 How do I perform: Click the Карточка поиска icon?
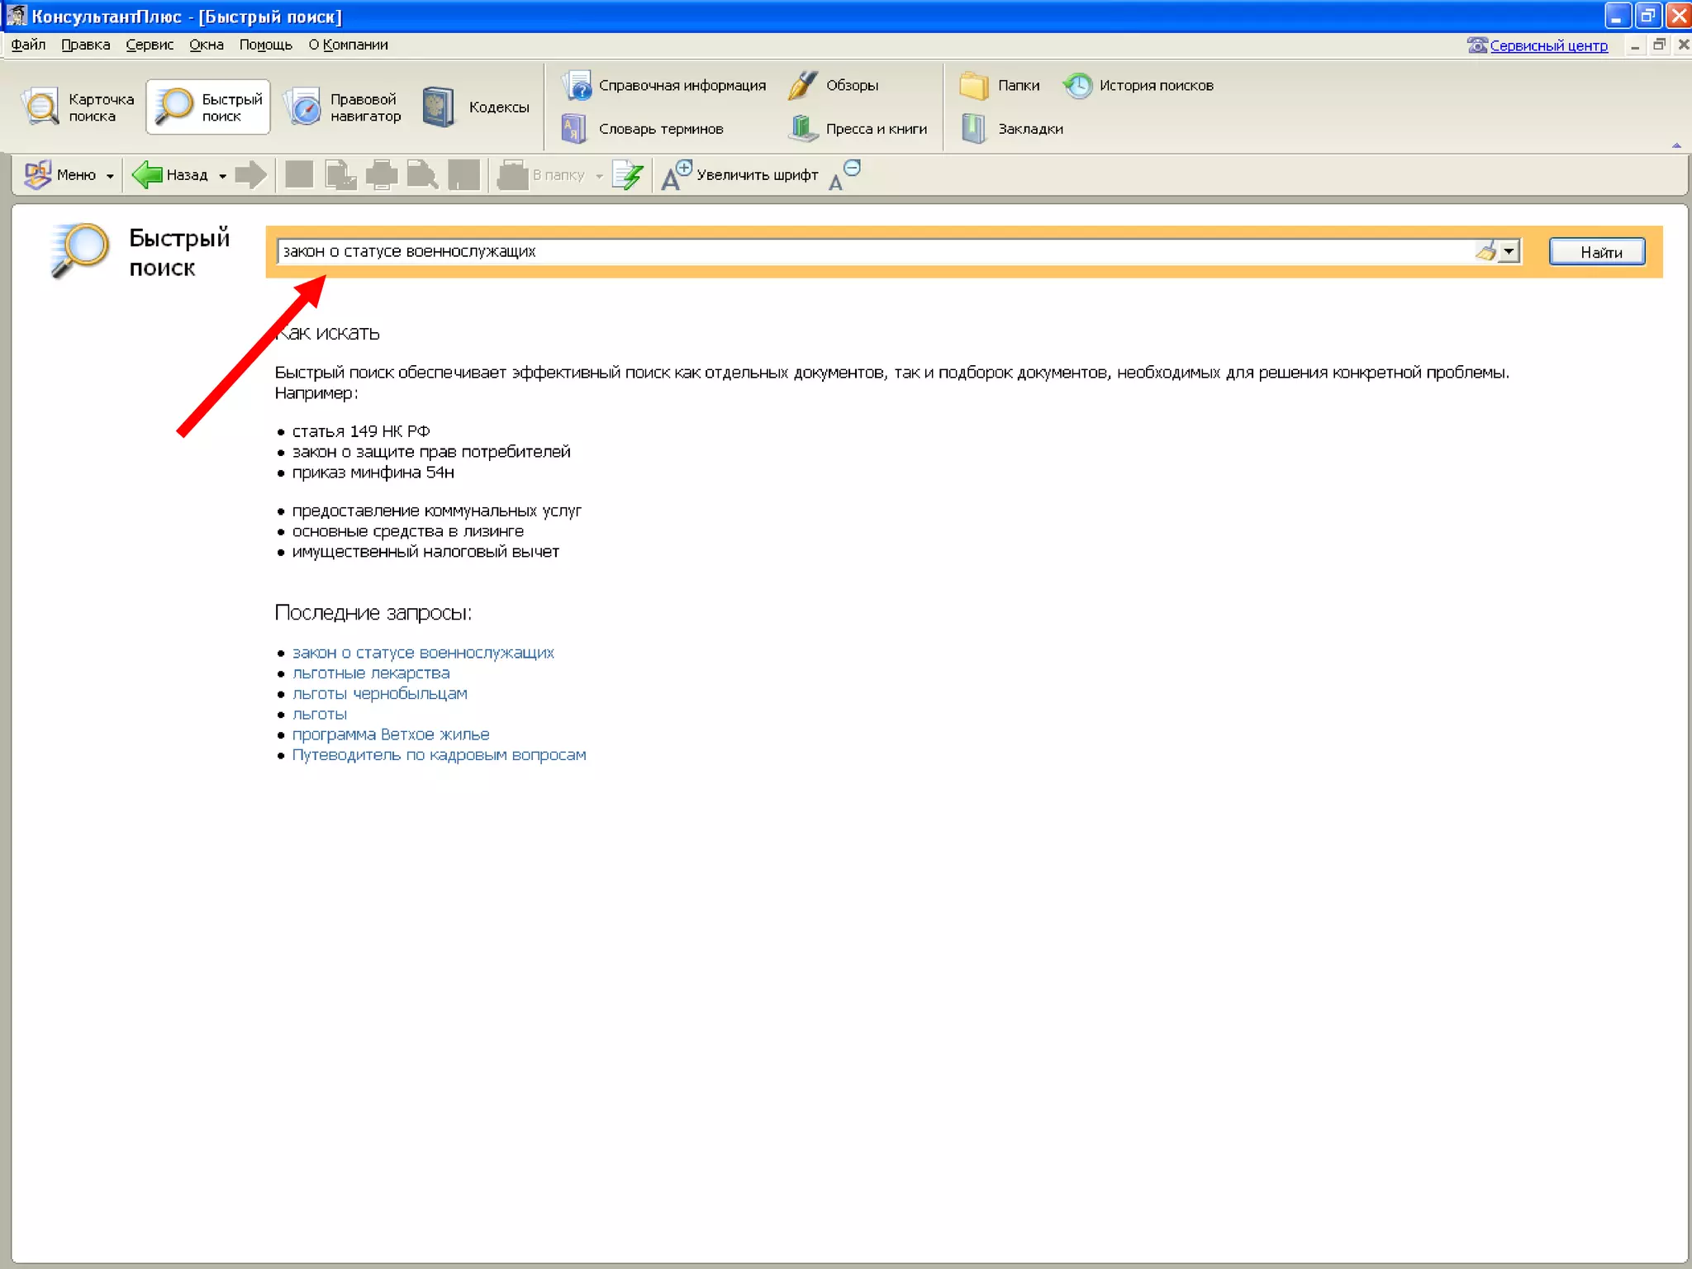(40, 107)
